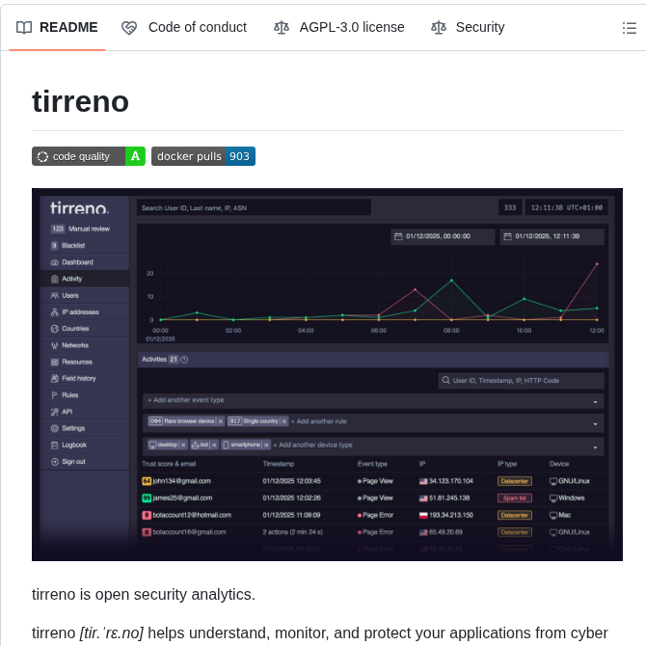Remove the desktop device chip
The image size is (646, 646).
point(183,444)
